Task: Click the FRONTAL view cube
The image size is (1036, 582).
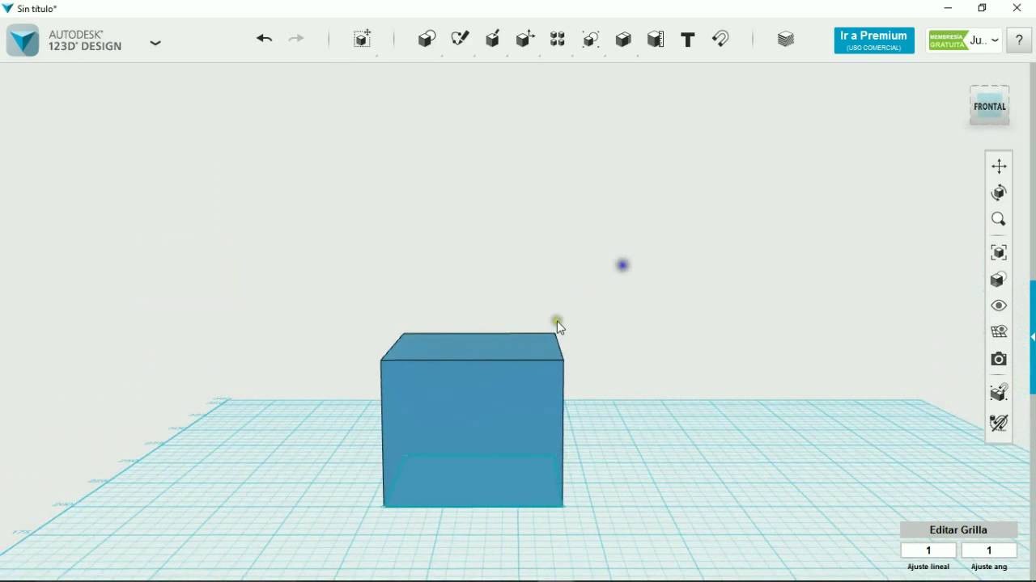Action: [x=990, y=106]
